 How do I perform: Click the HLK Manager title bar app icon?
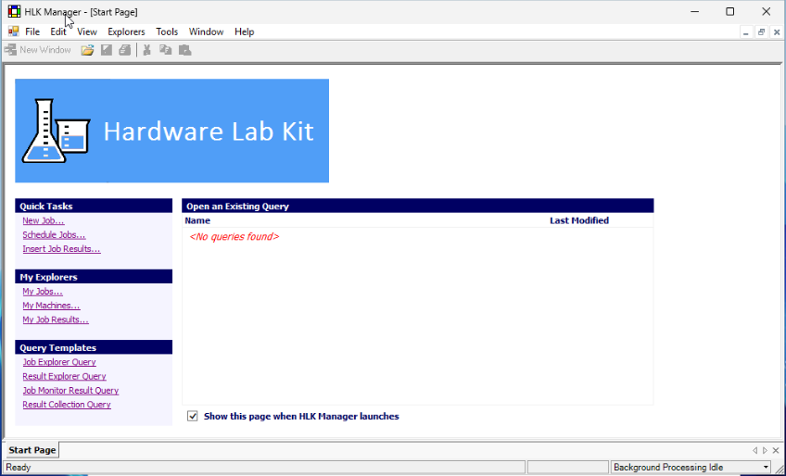[x=14, y=11]
